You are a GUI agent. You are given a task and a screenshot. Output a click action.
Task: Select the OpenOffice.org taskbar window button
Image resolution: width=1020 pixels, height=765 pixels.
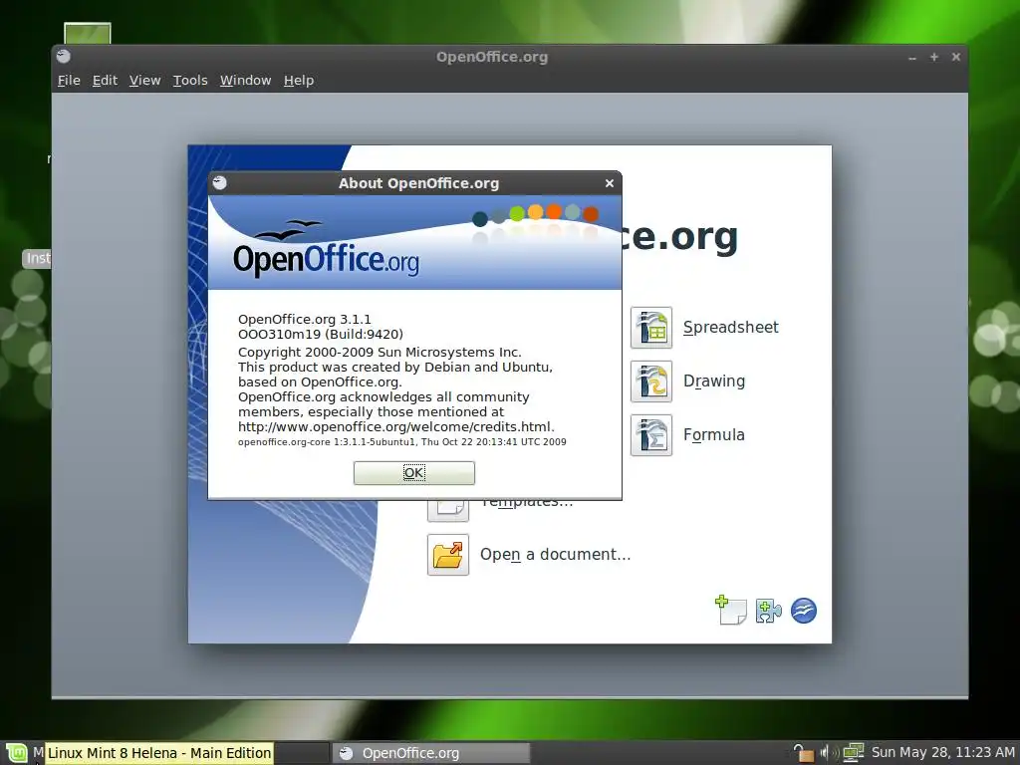[x=431, y=753]
